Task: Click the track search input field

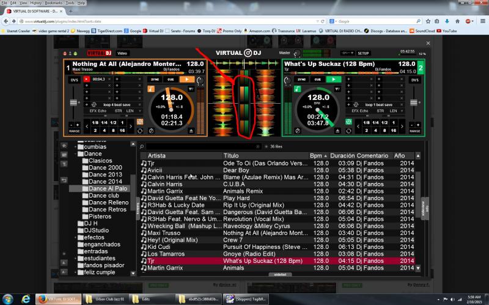Action: tap(204, 146)
